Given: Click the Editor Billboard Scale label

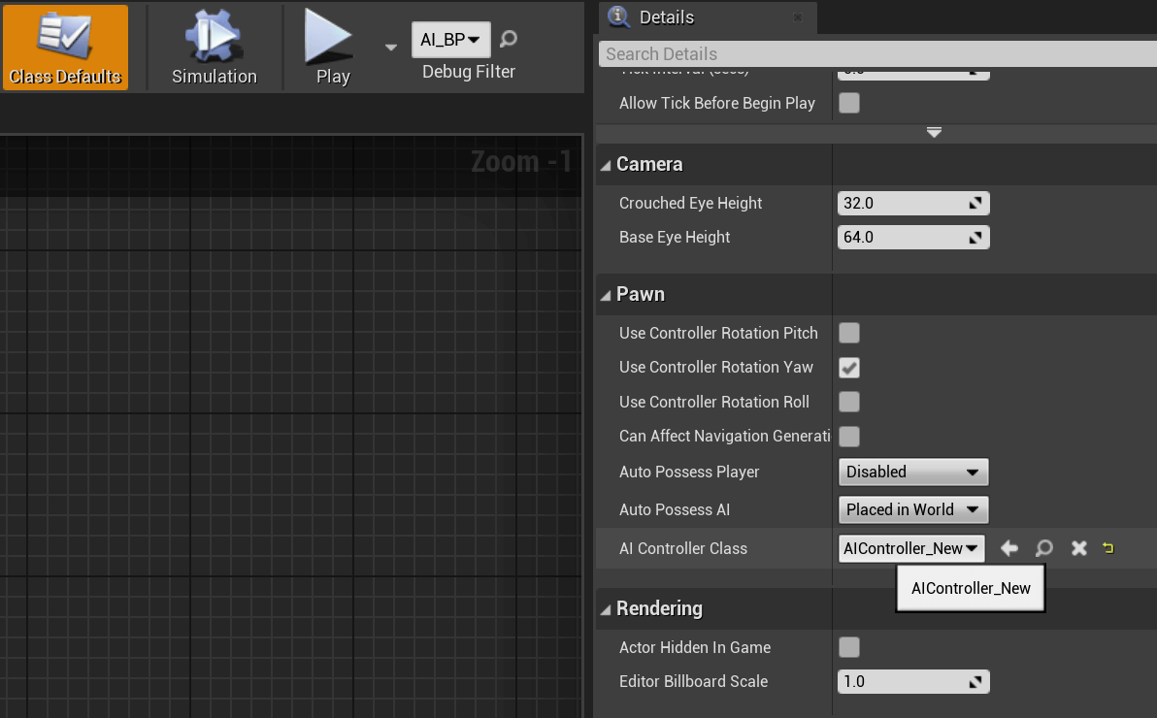Looking at the screenshot, I should pos(694,681).
